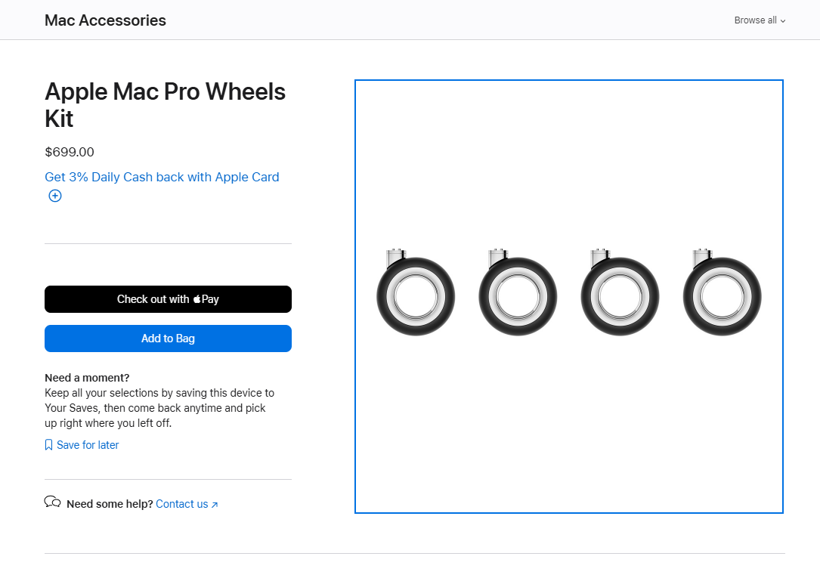This screenshot has width=820, height=575.
Task: Go to the Mac Accessories header title
Action: pyautogui.click(x=105, y=20)
